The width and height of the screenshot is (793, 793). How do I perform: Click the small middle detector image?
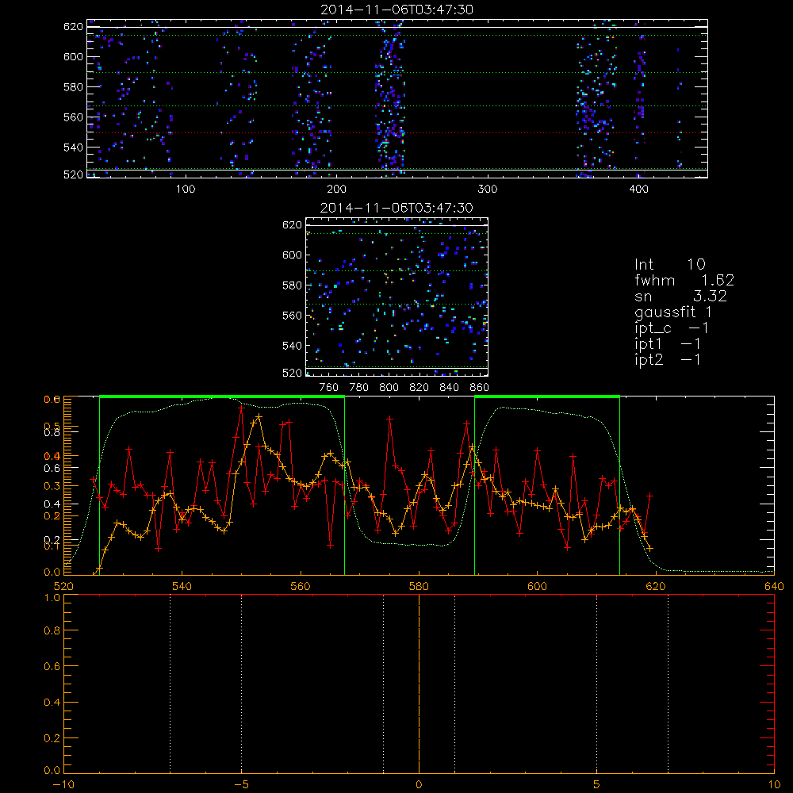coord(397,297)
